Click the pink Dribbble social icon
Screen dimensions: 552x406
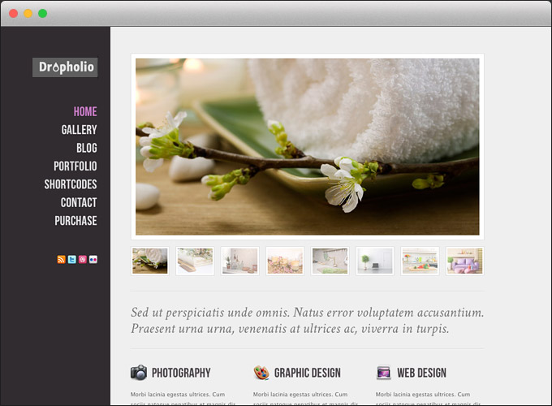point(82,260)
